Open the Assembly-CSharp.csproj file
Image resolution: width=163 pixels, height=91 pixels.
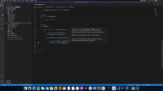[18, 39]
